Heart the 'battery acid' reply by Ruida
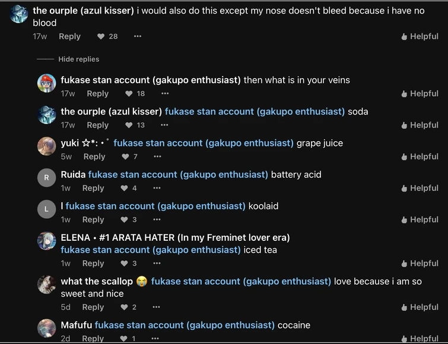The height and width of the screenshot is (344, 448). click(124, 188)
